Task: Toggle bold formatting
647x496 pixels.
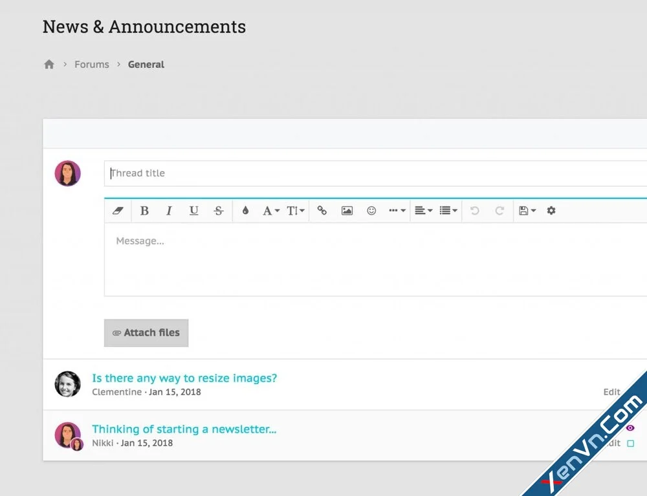Action: pyautogui.click(x=144, y=211)
